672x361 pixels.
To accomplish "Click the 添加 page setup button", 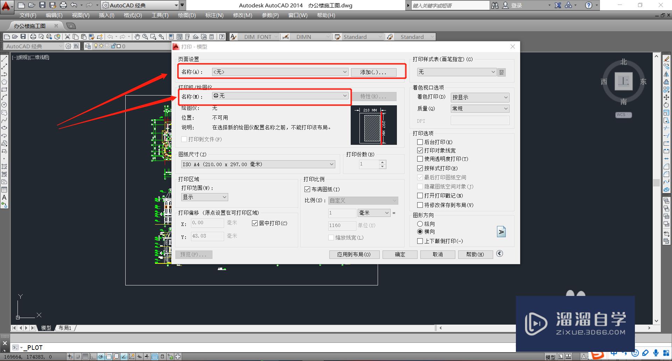I will (x=373, y=72).
